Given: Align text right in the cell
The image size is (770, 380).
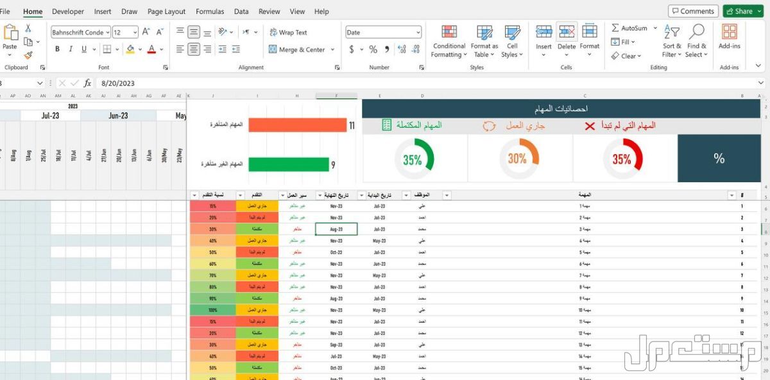Looking at the screenshot, I should (207, 49).
